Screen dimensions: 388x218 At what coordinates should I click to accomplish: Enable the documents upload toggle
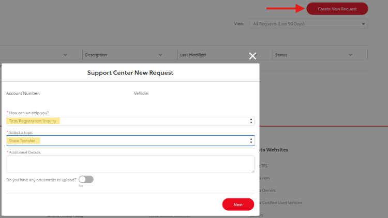(86, 179)
